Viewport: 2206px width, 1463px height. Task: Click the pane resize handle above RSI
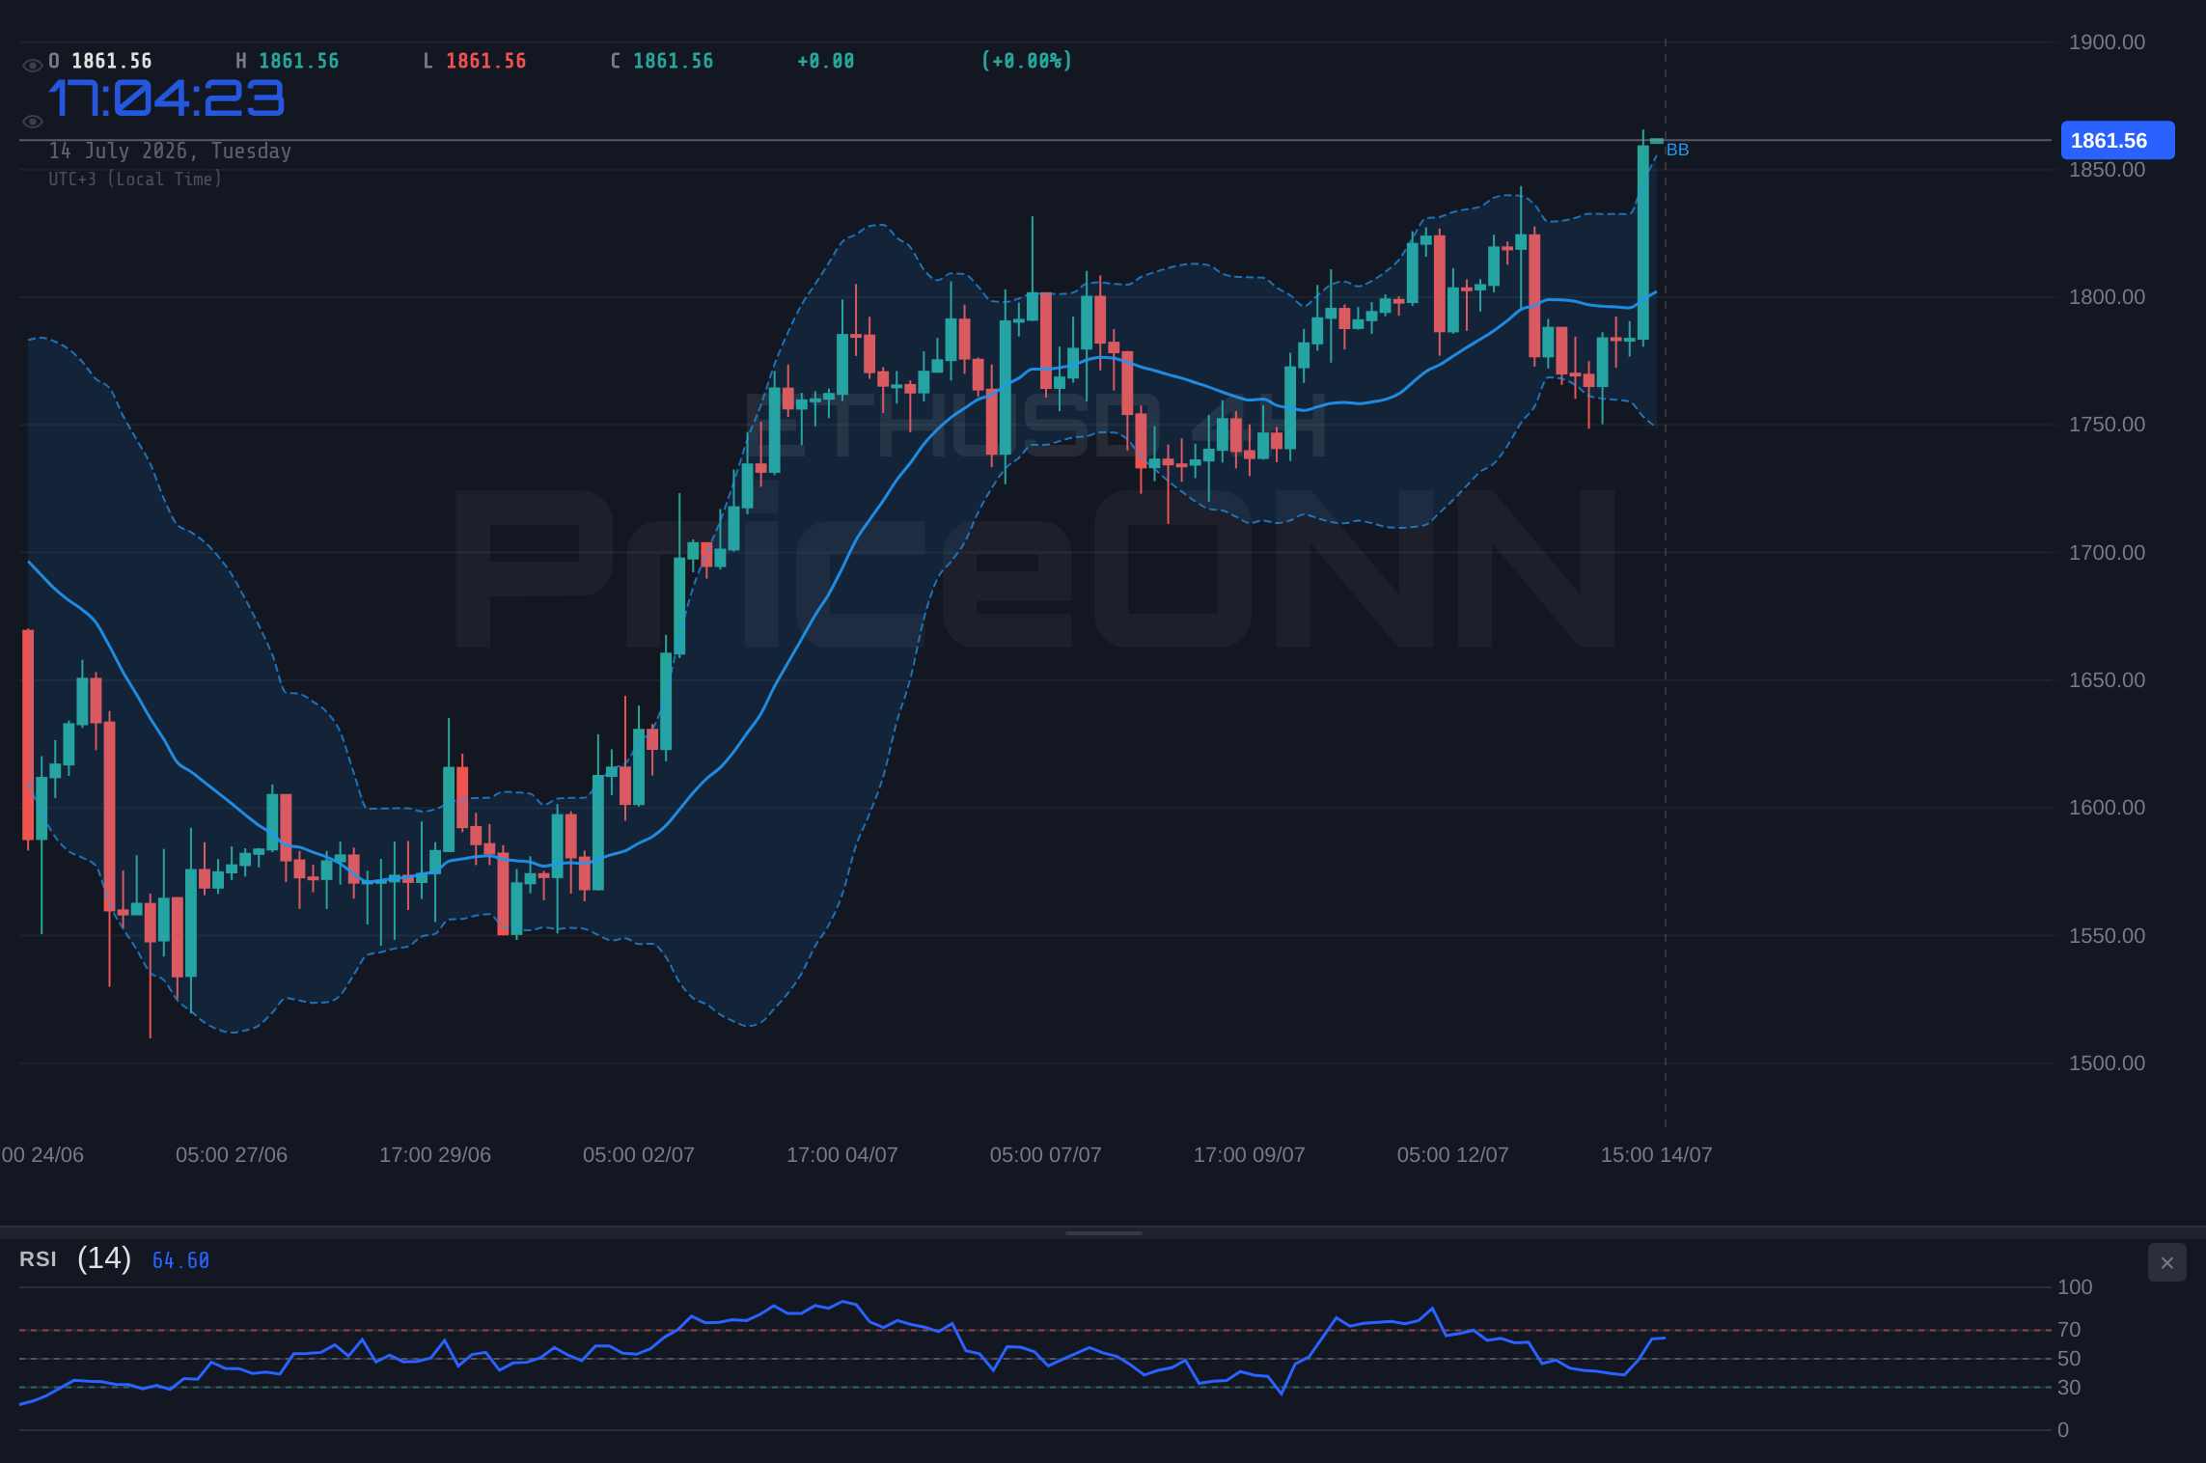tap(1103, 1232)
